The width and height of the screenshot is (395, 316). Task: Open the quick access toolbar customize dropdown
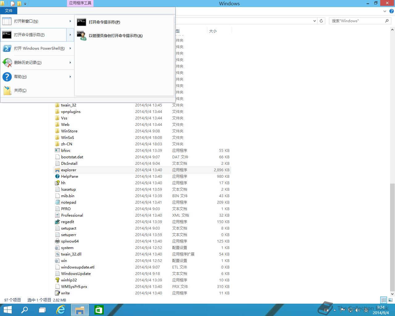[x=25, y=4]
